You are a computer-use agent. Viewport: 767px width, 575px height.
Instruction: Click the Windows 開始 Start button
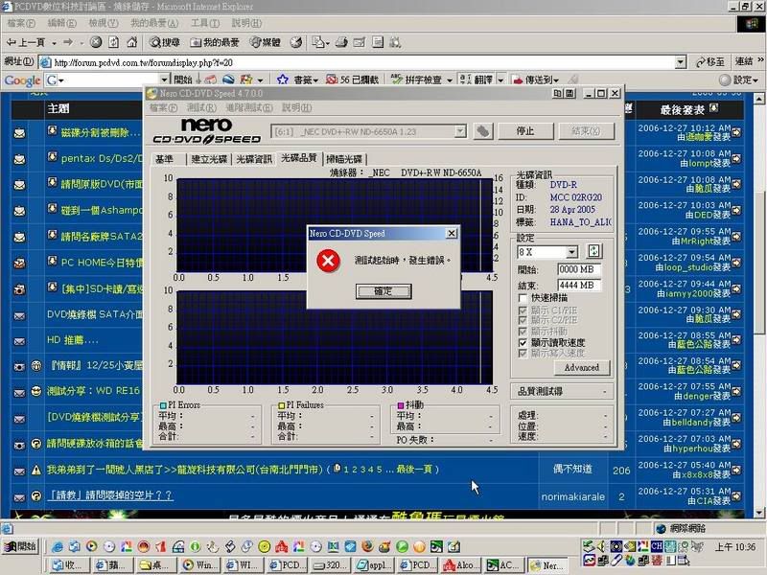click(x=20, y=546)
